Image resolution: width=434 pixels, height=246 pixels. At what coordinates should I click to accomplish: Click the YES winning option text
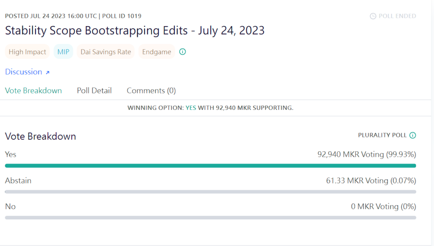click(191, 108)
